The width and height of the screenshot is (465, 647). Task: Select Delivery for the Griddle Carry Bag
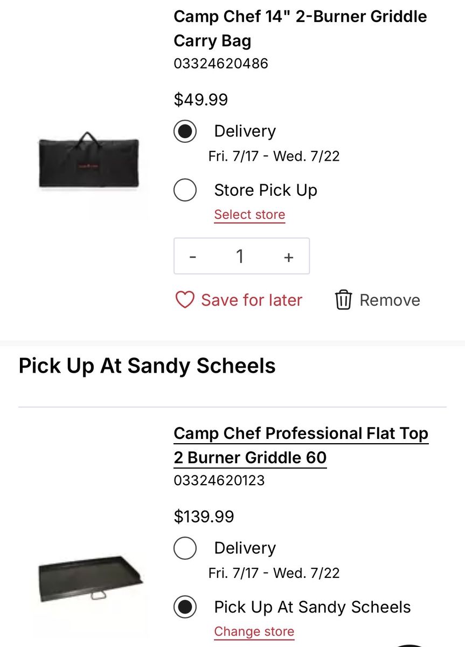185,131
